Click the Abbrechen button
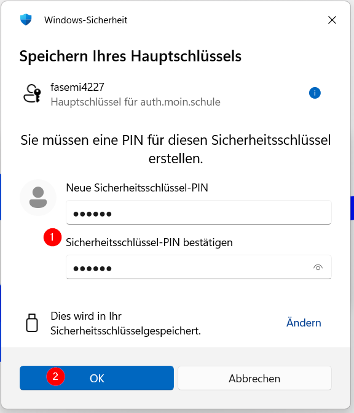 pyautogui.click(x=254, y=378)
